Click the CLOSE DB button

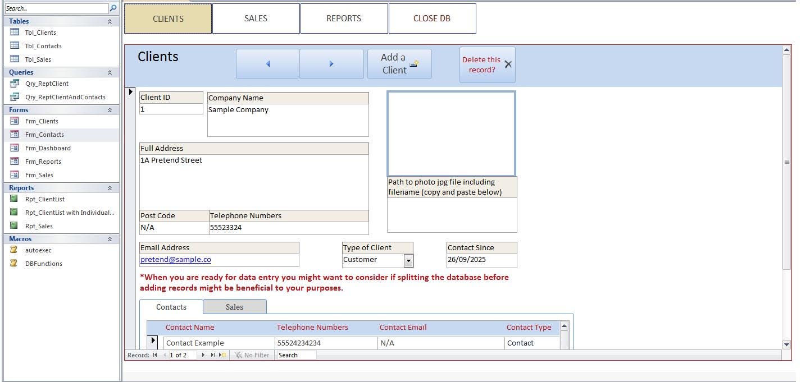(432, 19)
